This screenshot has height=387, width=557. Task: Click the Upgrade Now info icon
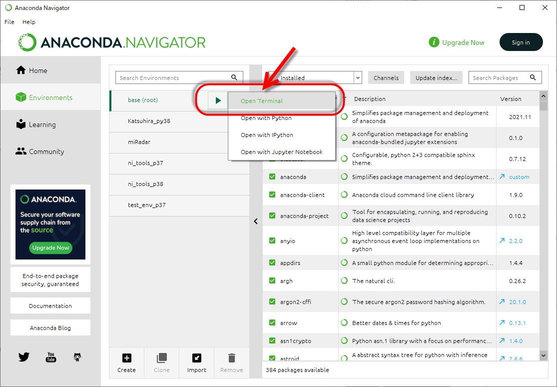point(434,42)
